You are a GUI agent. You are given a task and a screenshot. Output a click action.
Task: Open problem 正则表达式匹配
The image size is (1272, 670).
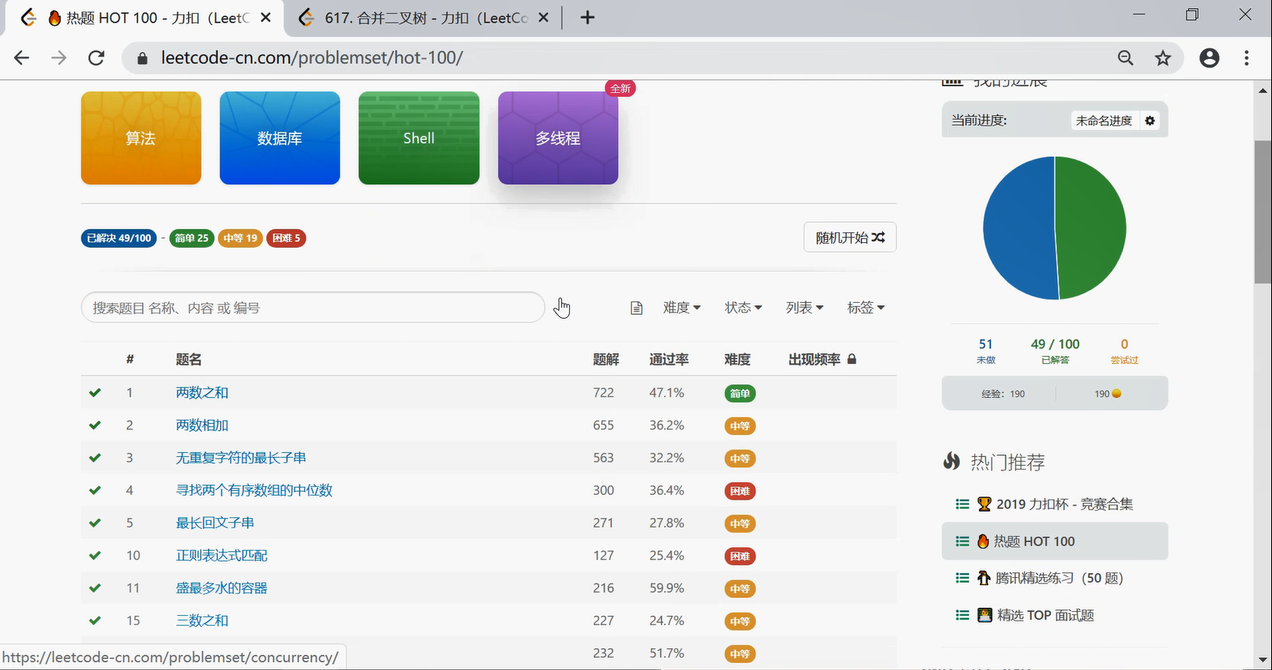[221, 555]
